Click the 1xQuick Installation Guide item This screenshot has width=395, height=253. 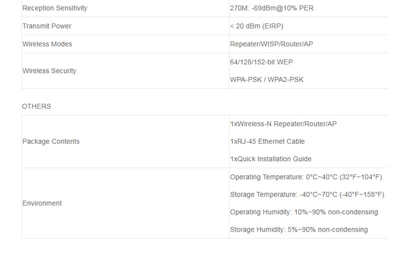pos(270,159)
